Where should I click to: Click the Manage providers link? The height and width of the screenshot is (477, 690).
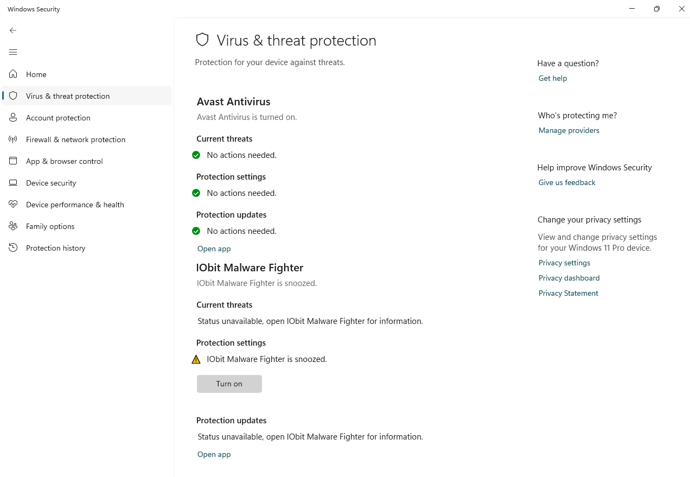[568, 130]
